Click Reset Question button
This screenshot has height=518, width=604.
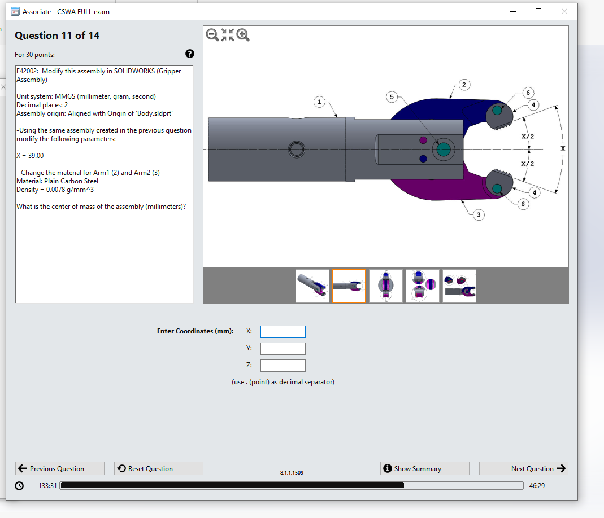click(159, 468)
